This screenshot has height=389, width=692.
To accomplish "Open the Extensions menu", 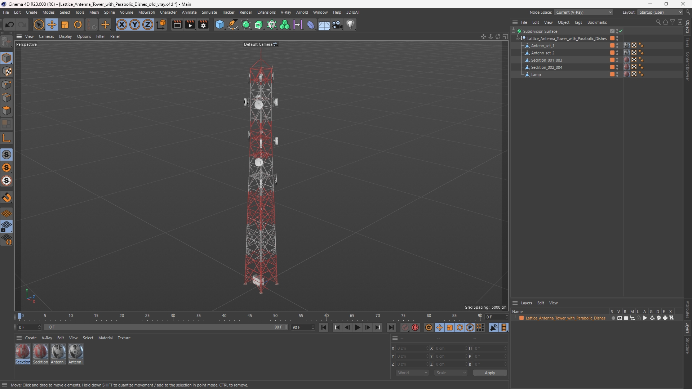I will tap(266, 12).
